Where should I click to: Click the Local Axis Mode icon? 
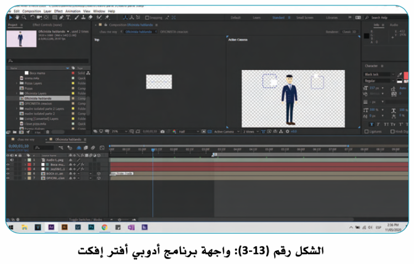[x=125, y=18]
